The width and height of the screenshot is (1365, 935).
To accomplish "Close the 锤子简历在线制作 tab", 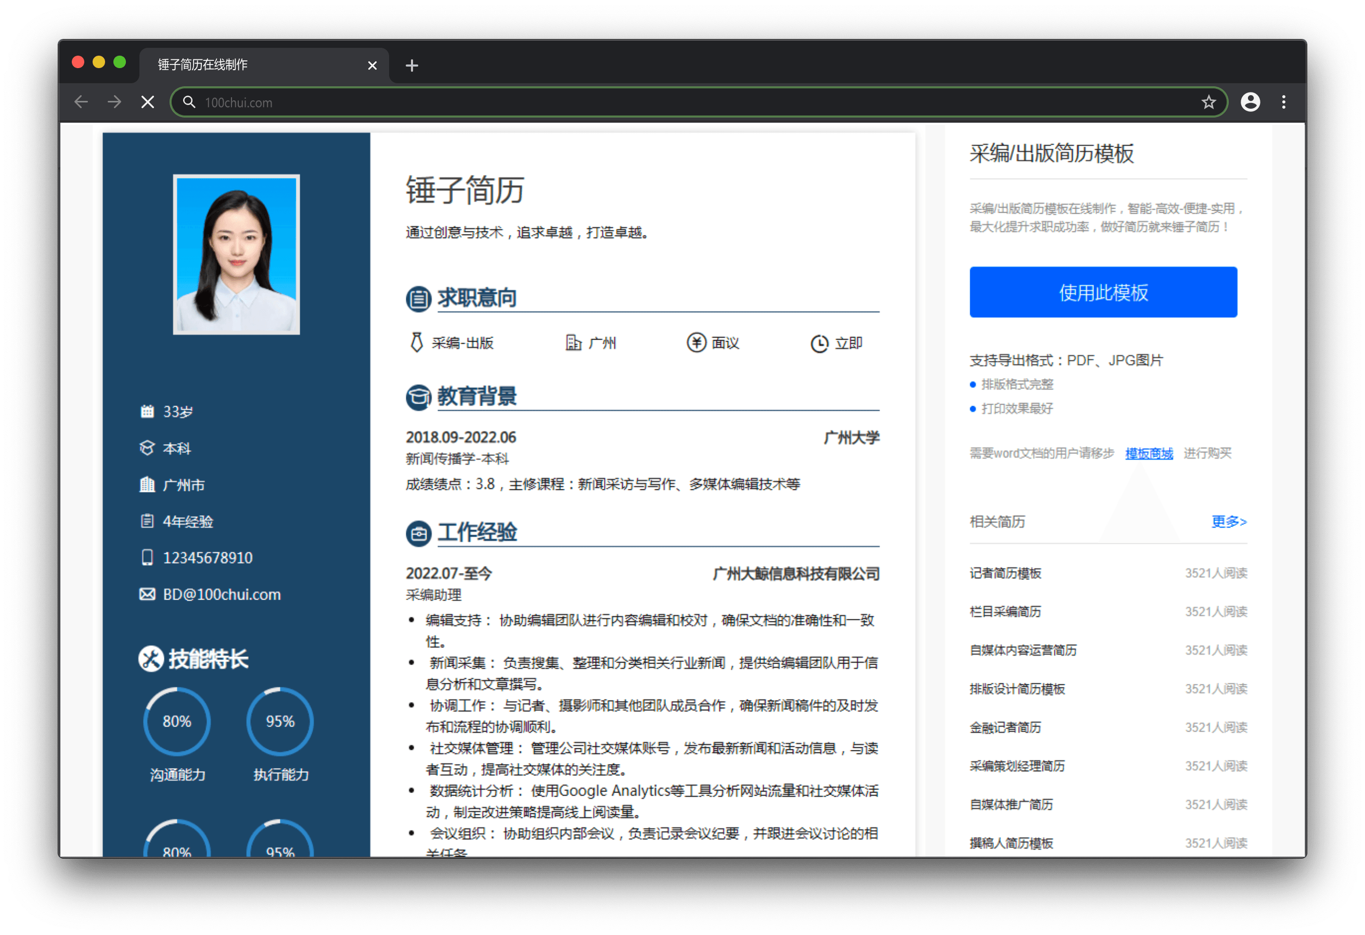I will pyautogui.click(x=372, y=65).
